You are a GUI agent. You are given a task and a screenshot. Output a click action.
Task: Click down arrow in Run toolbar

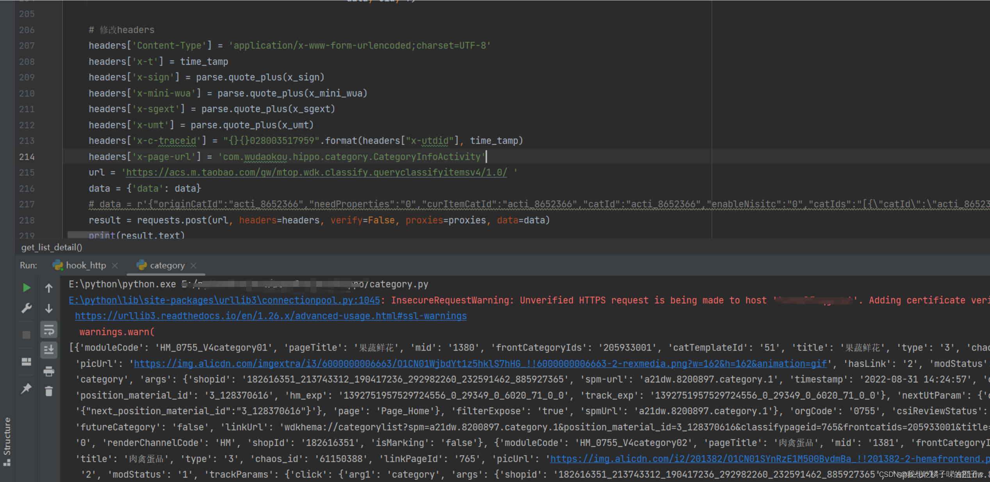click(x=49, y=309)
